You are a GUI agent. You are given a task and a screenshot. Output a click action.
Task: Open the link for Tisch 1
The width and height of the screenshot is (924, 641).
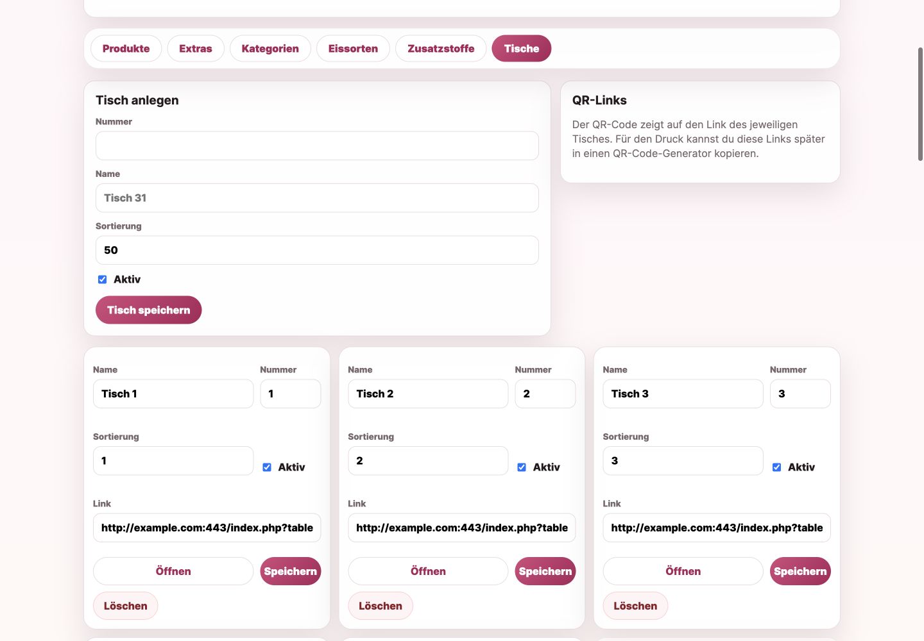coord(173,571)
